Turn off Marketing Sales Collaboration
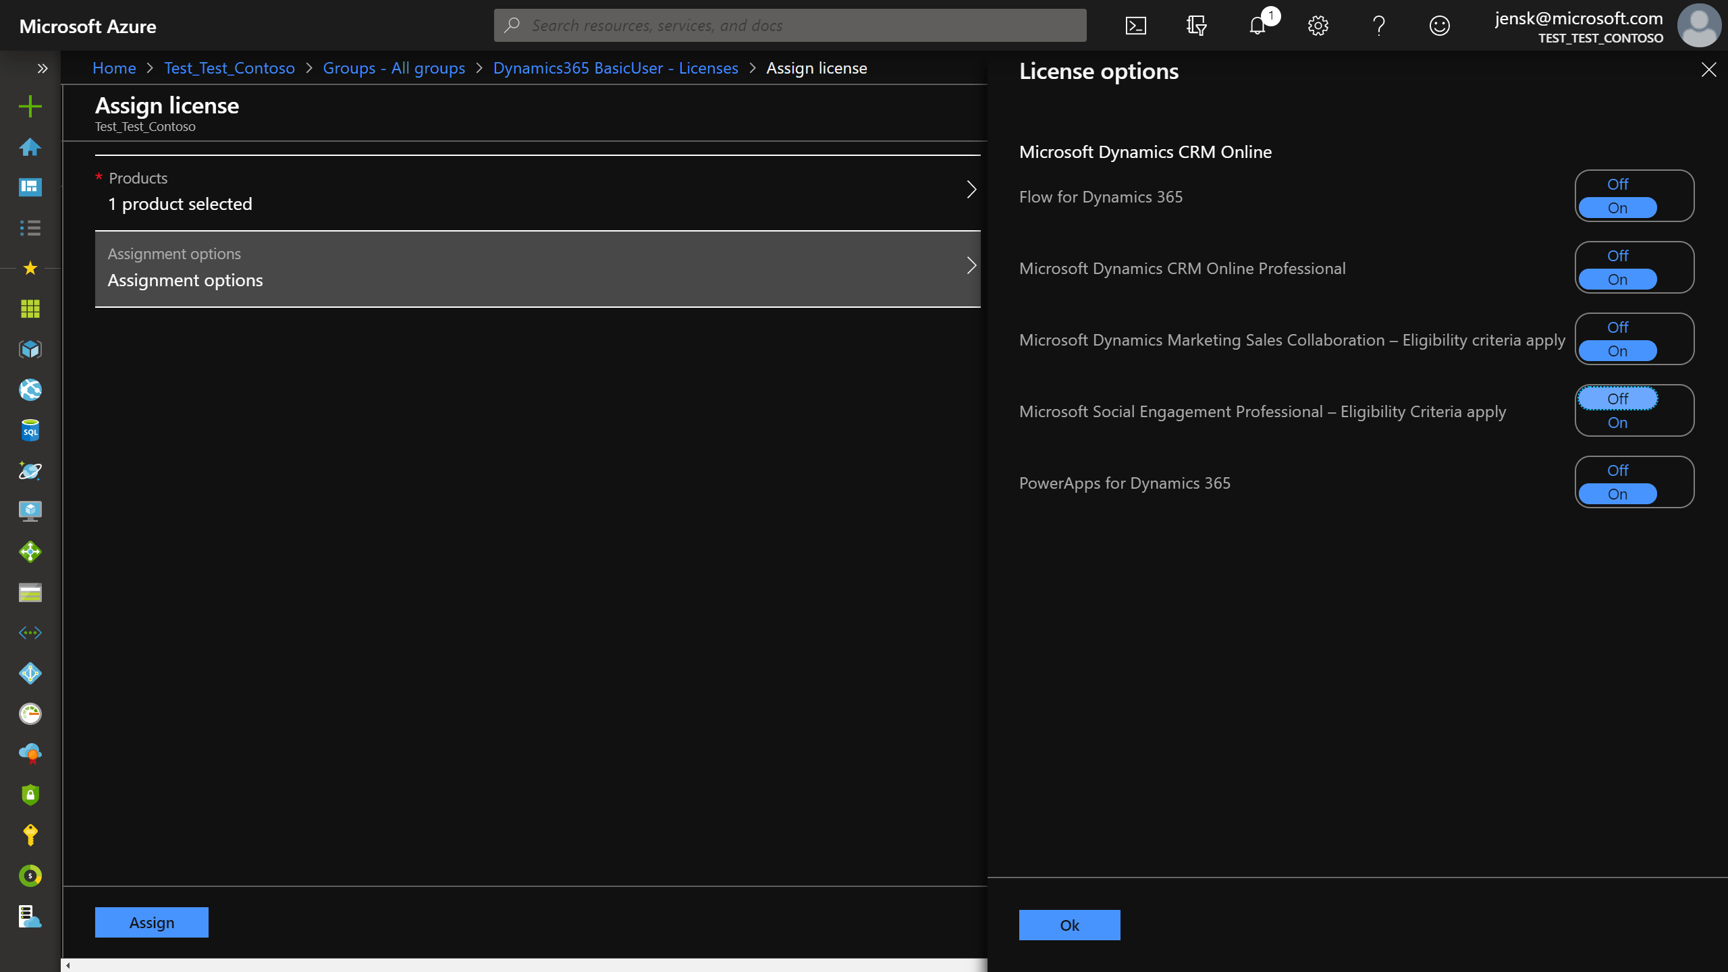This screenshot has height=972, width=1728. click(x=1617, y=327)
